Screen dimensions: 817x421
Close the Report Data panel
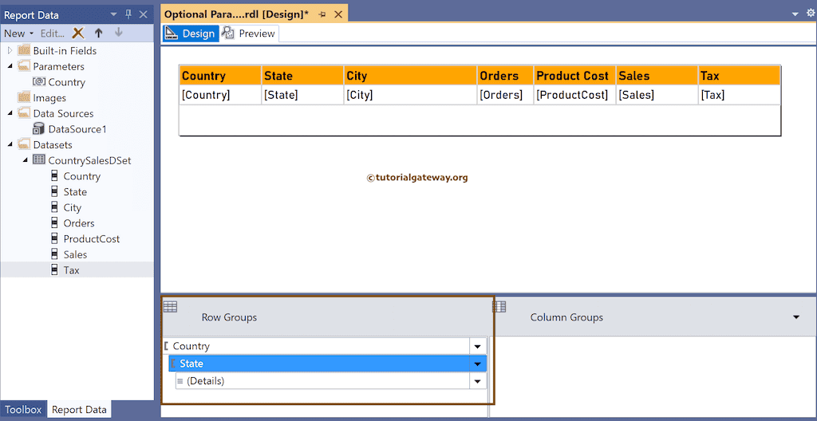(144, 14)
